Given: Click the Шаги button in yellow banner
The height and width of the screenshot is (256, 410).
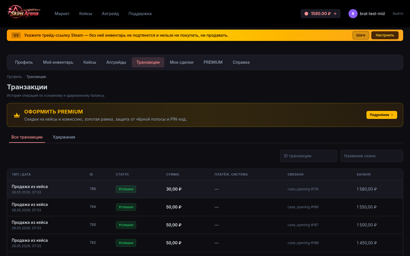Looking at the screenshot, I should 361,35.
